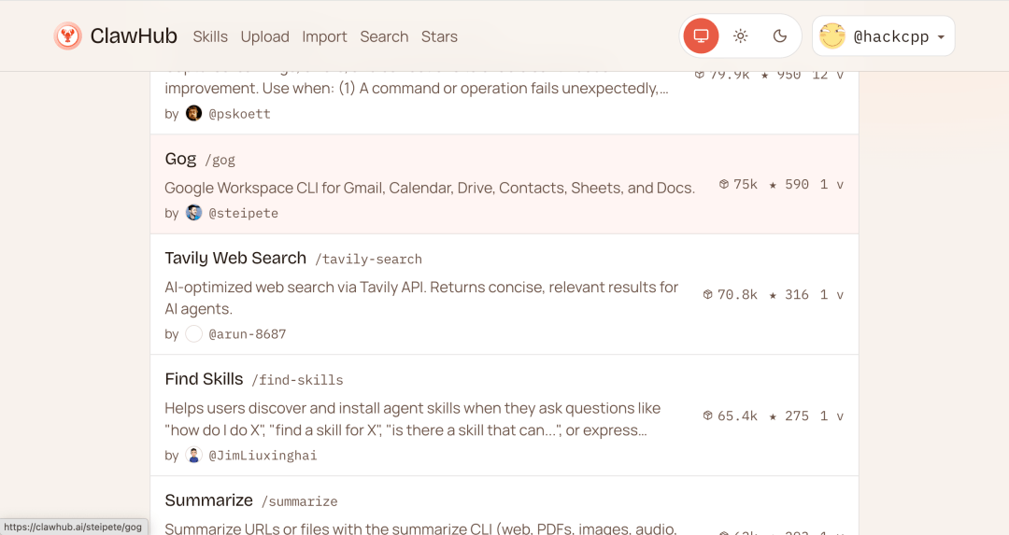Screen dimensions: 1009x535
Task: Open the Tavily Web Search skill
Action: point(235,258)
